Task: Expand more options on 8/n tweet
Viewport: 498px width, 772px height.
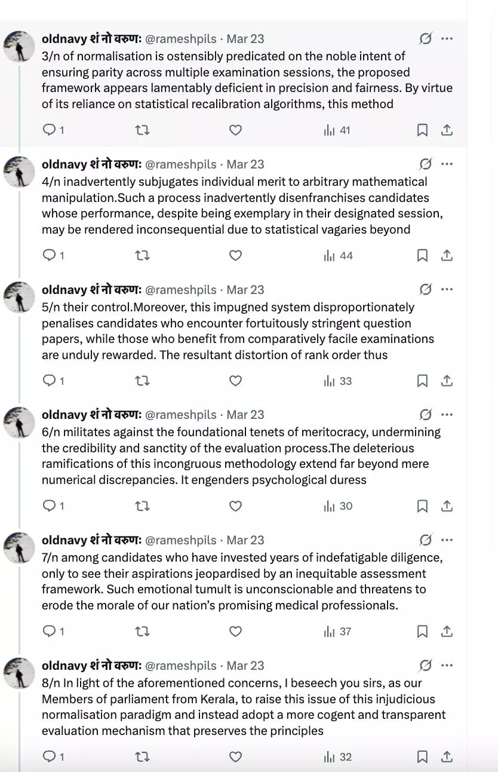Action: [447, 666]
